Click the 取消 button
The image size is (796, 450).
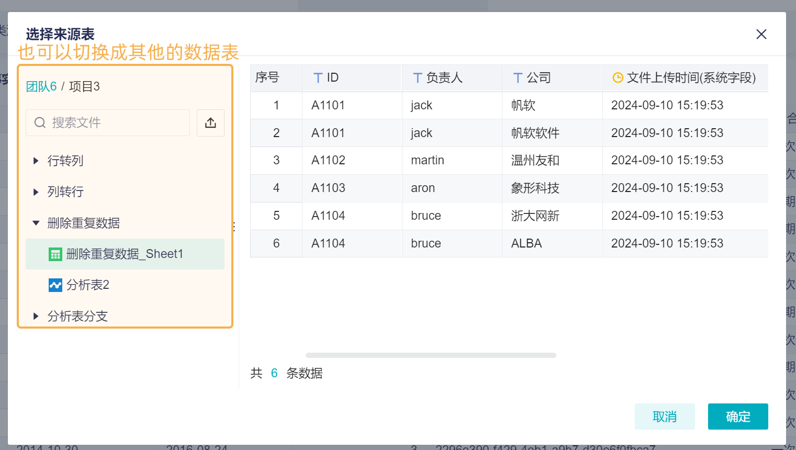(x=665, y=417)
